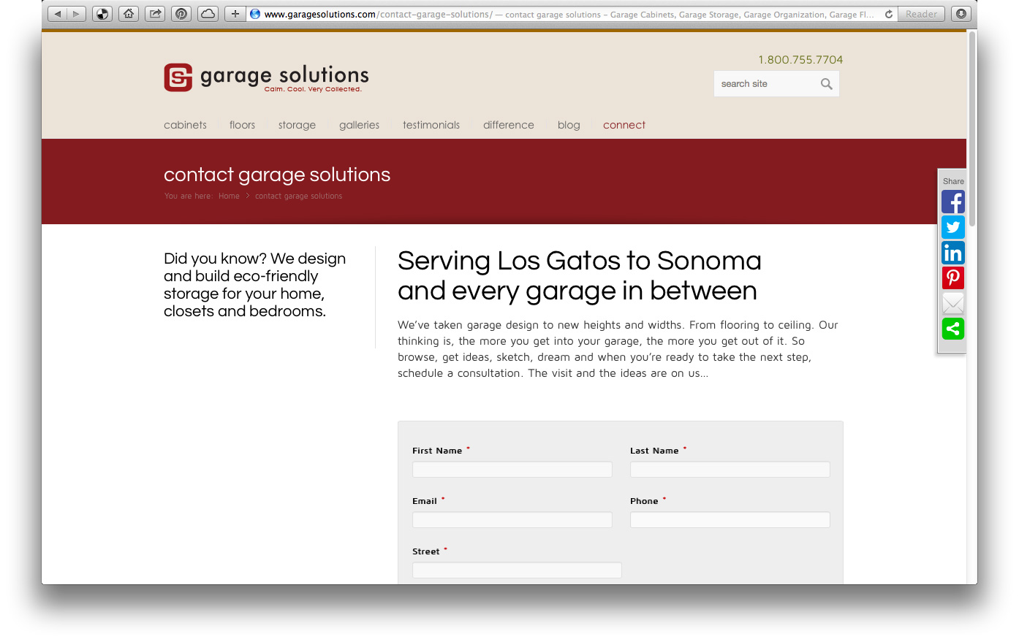This screenshot has width=1019, height=642.
Task: Go forward using the Safari forward arrow
Action: click(x=76, y=14)
